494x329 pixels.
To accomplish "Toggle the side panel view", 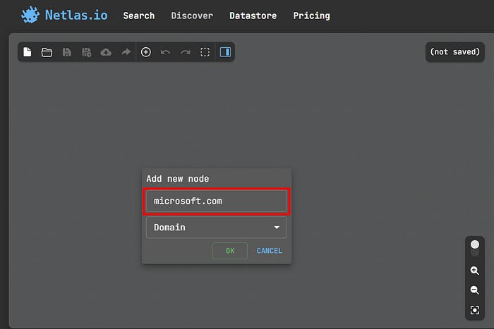I will [225, 52].
